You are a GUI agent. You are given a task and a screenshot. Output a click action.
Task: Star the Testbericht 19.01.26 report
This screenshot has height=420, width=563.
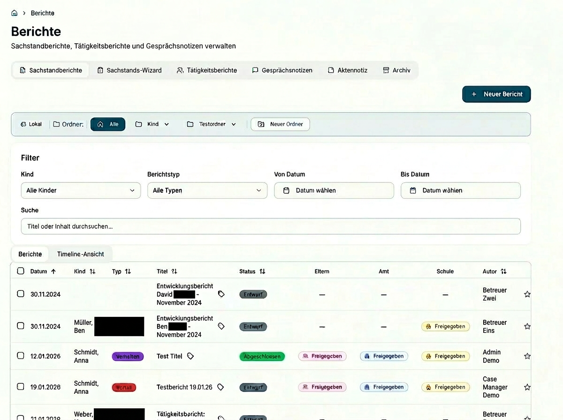point(527,387)
